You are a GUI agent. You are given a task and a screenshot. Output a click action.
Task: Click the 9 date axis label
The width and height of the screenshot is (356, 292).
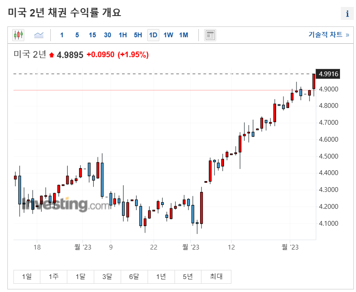pos(111,247)
